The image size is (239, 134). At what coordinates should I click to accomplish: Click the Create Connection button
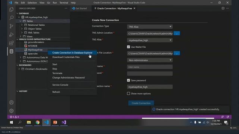[141, 103]
